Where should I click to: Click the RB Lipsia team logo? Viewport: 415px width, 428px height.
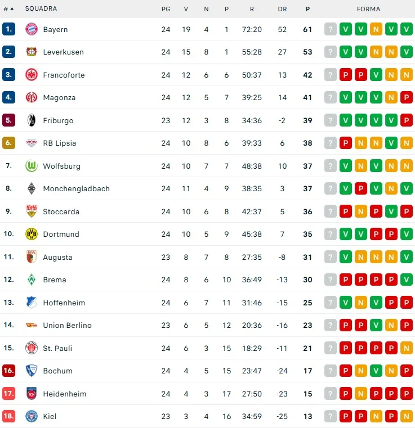[x=32, y=143]
